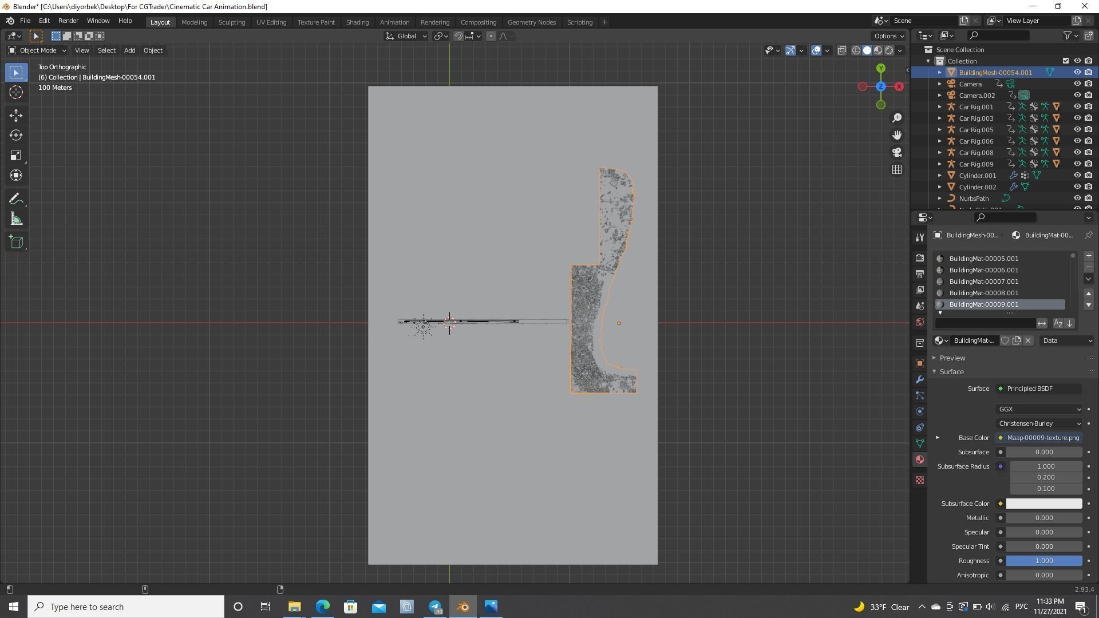Select the Measure tool
This screenshot has width=1099, height=618.
(16, 220)
